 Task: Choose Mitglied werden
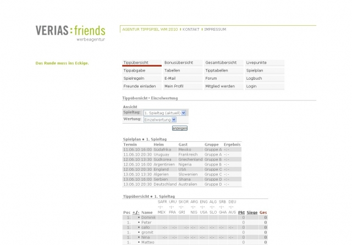point(219,86)
